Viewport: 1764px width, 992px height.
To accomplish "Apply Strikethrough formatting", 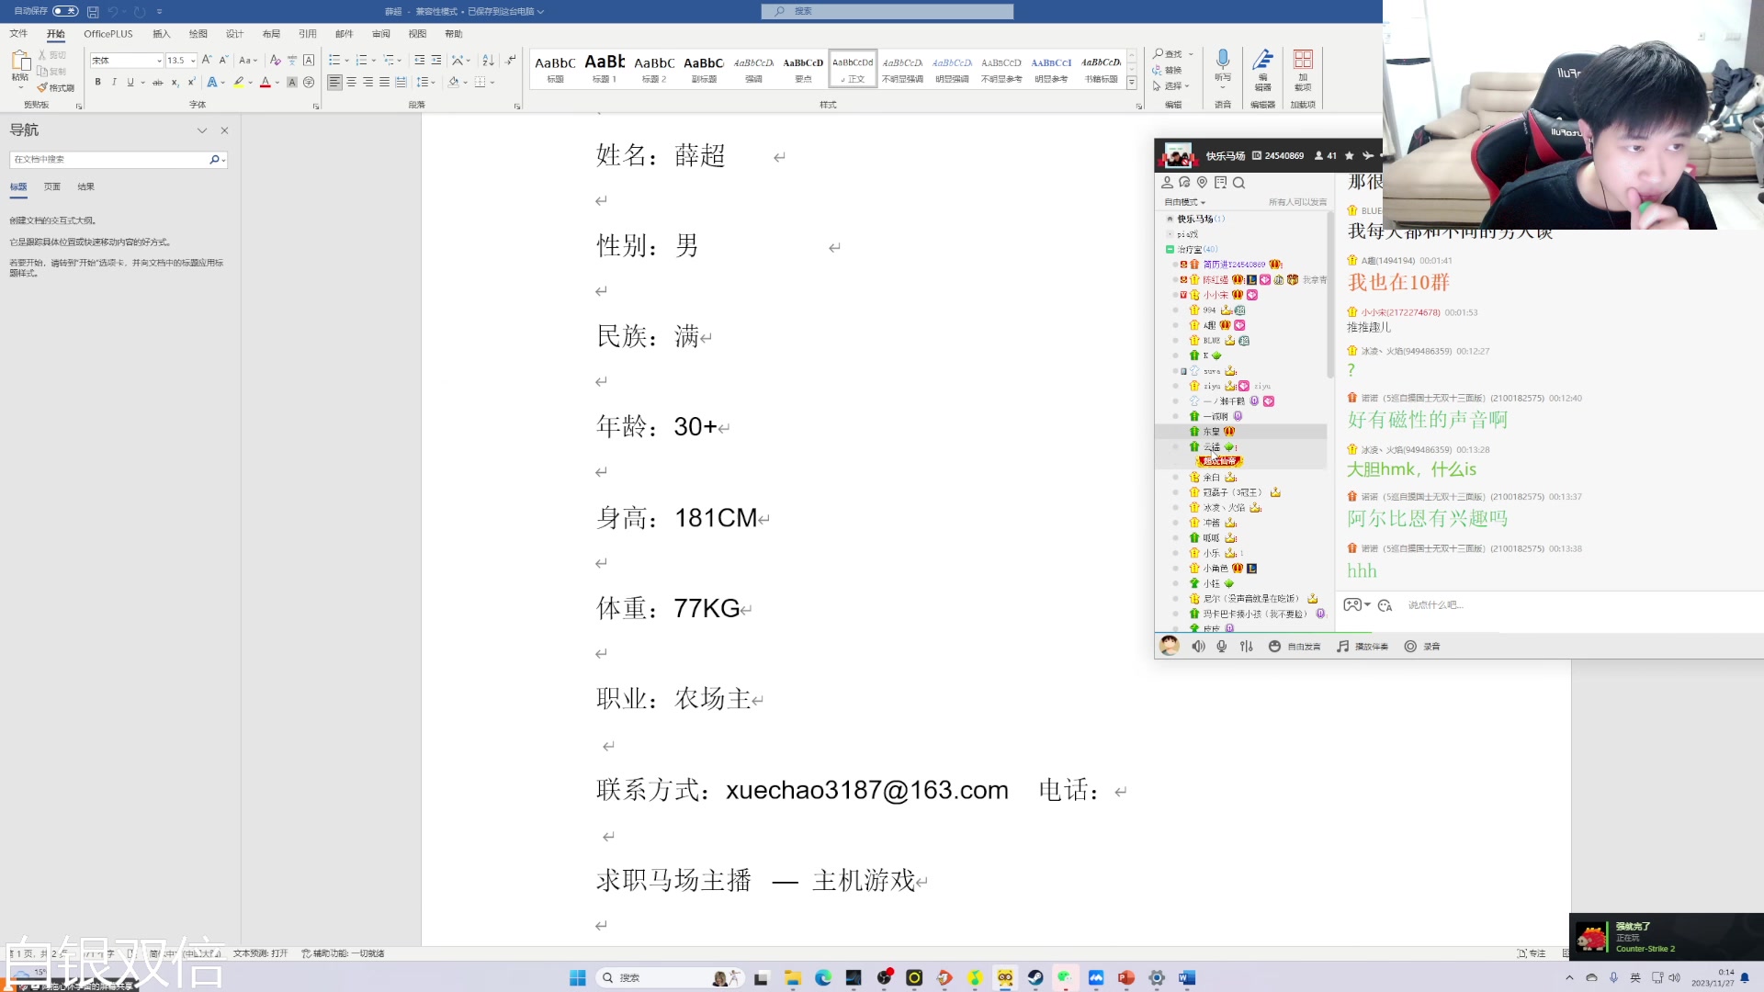I will (158, 82).
